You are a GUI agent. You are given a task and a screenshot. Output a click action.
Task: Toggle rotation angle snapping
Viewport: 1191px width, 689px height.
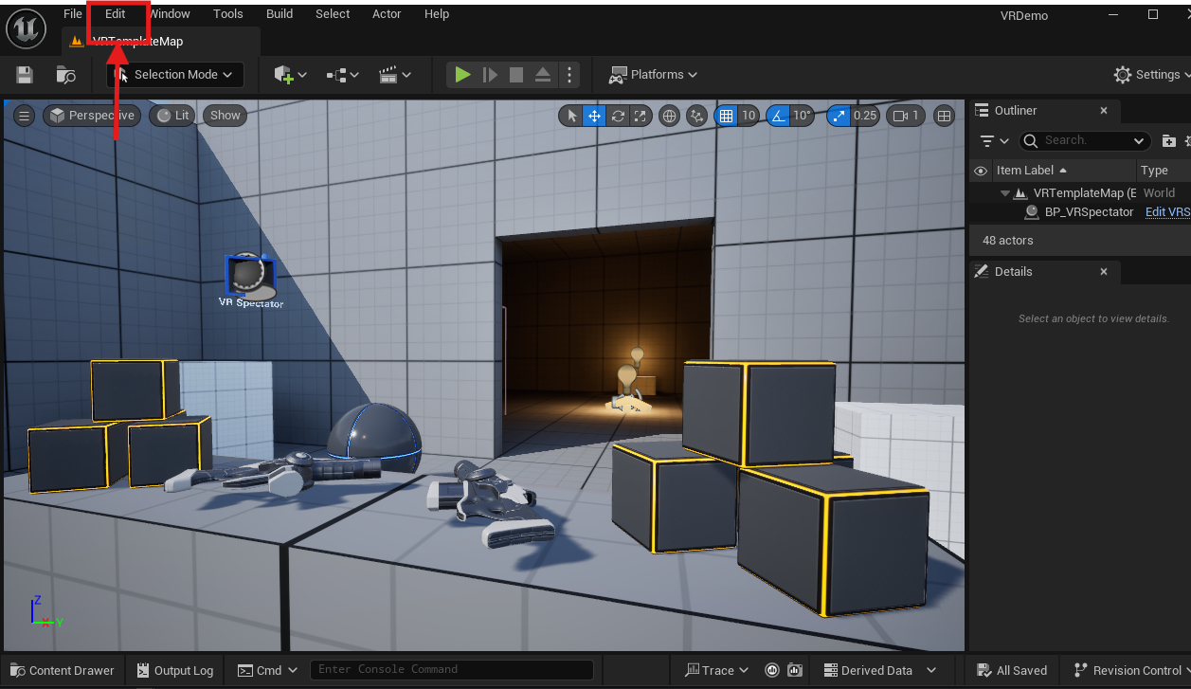click(x=778, y=116)
